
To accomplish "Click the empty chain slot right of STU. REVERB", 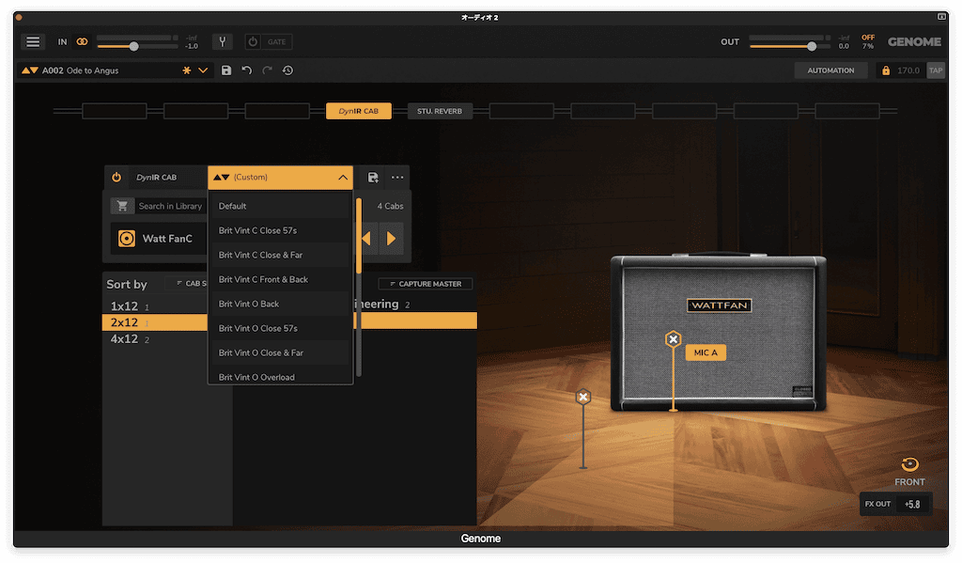I will (x=521, y=111).
